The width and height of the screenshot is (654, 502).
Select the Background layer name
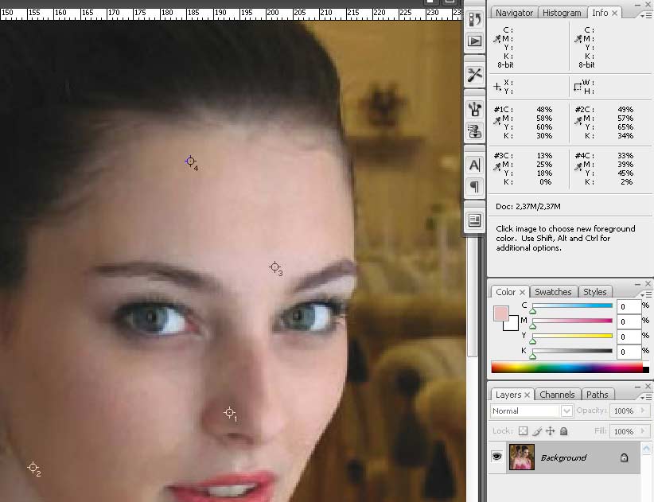563,457
